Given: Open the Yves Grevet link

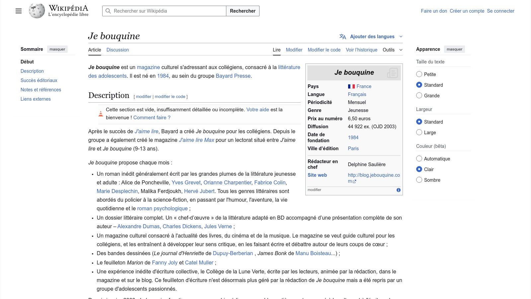Looking at the screenshot, I should point(186,183).
